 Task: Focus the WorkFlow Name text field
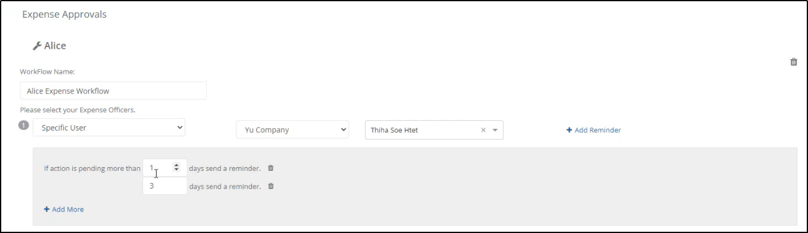click(113, 91)
